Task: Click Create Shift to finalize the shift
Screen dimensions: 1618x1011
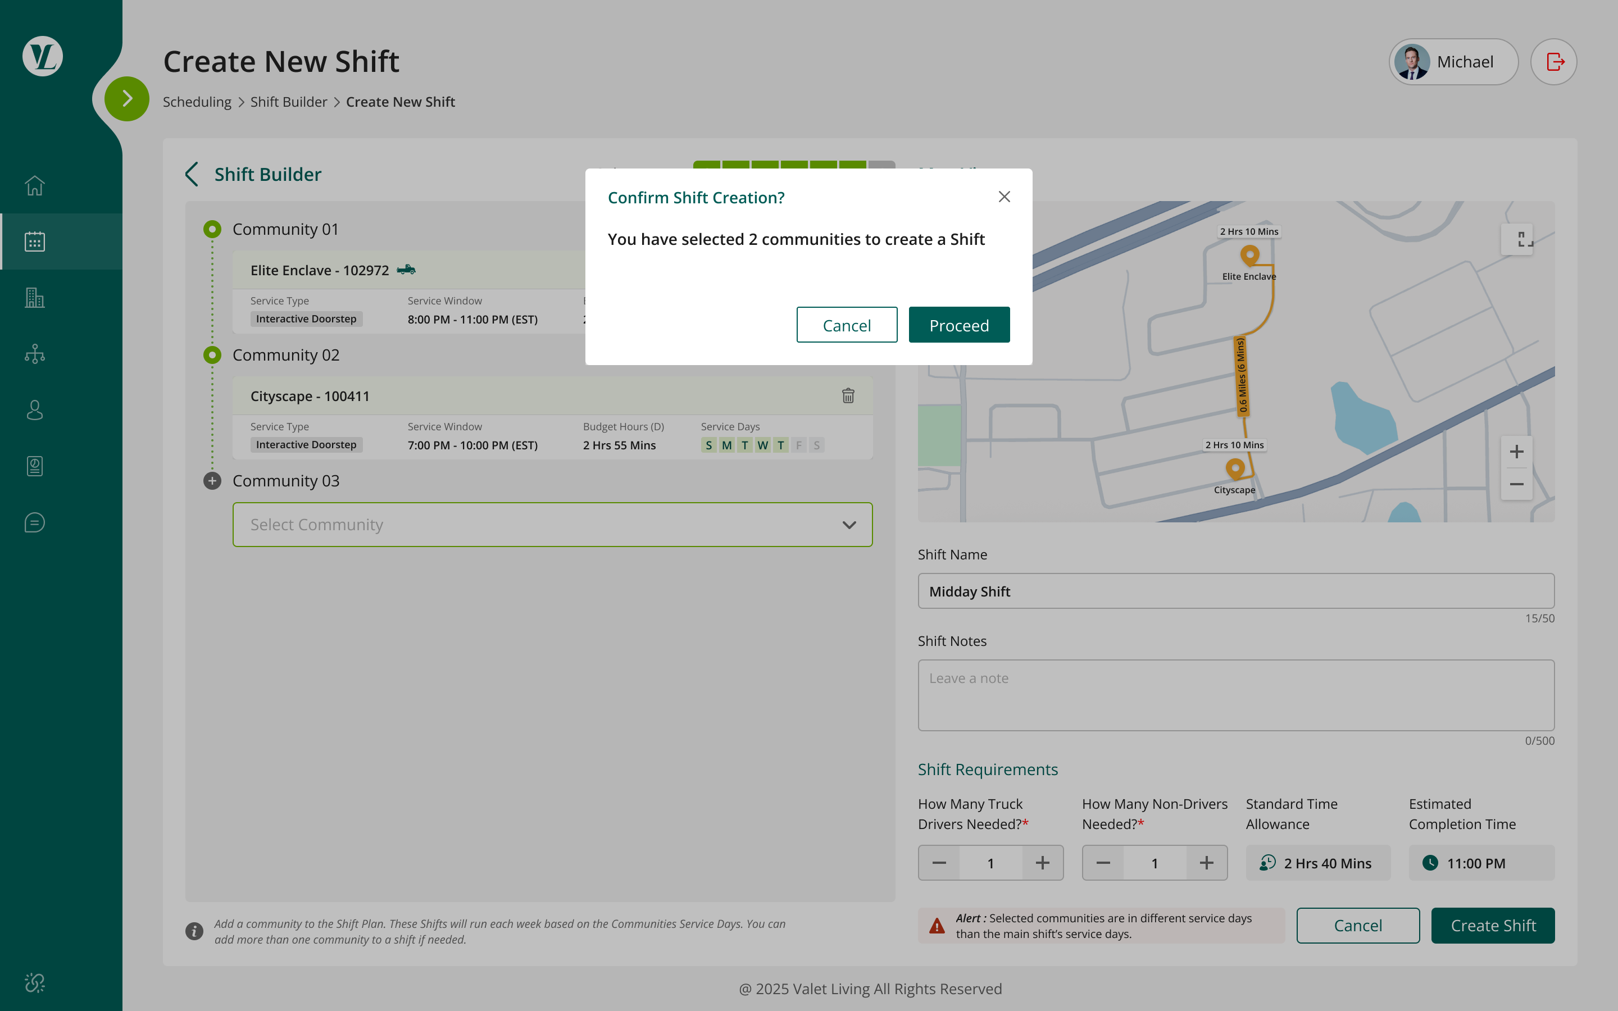Action: click(1493, 926)
